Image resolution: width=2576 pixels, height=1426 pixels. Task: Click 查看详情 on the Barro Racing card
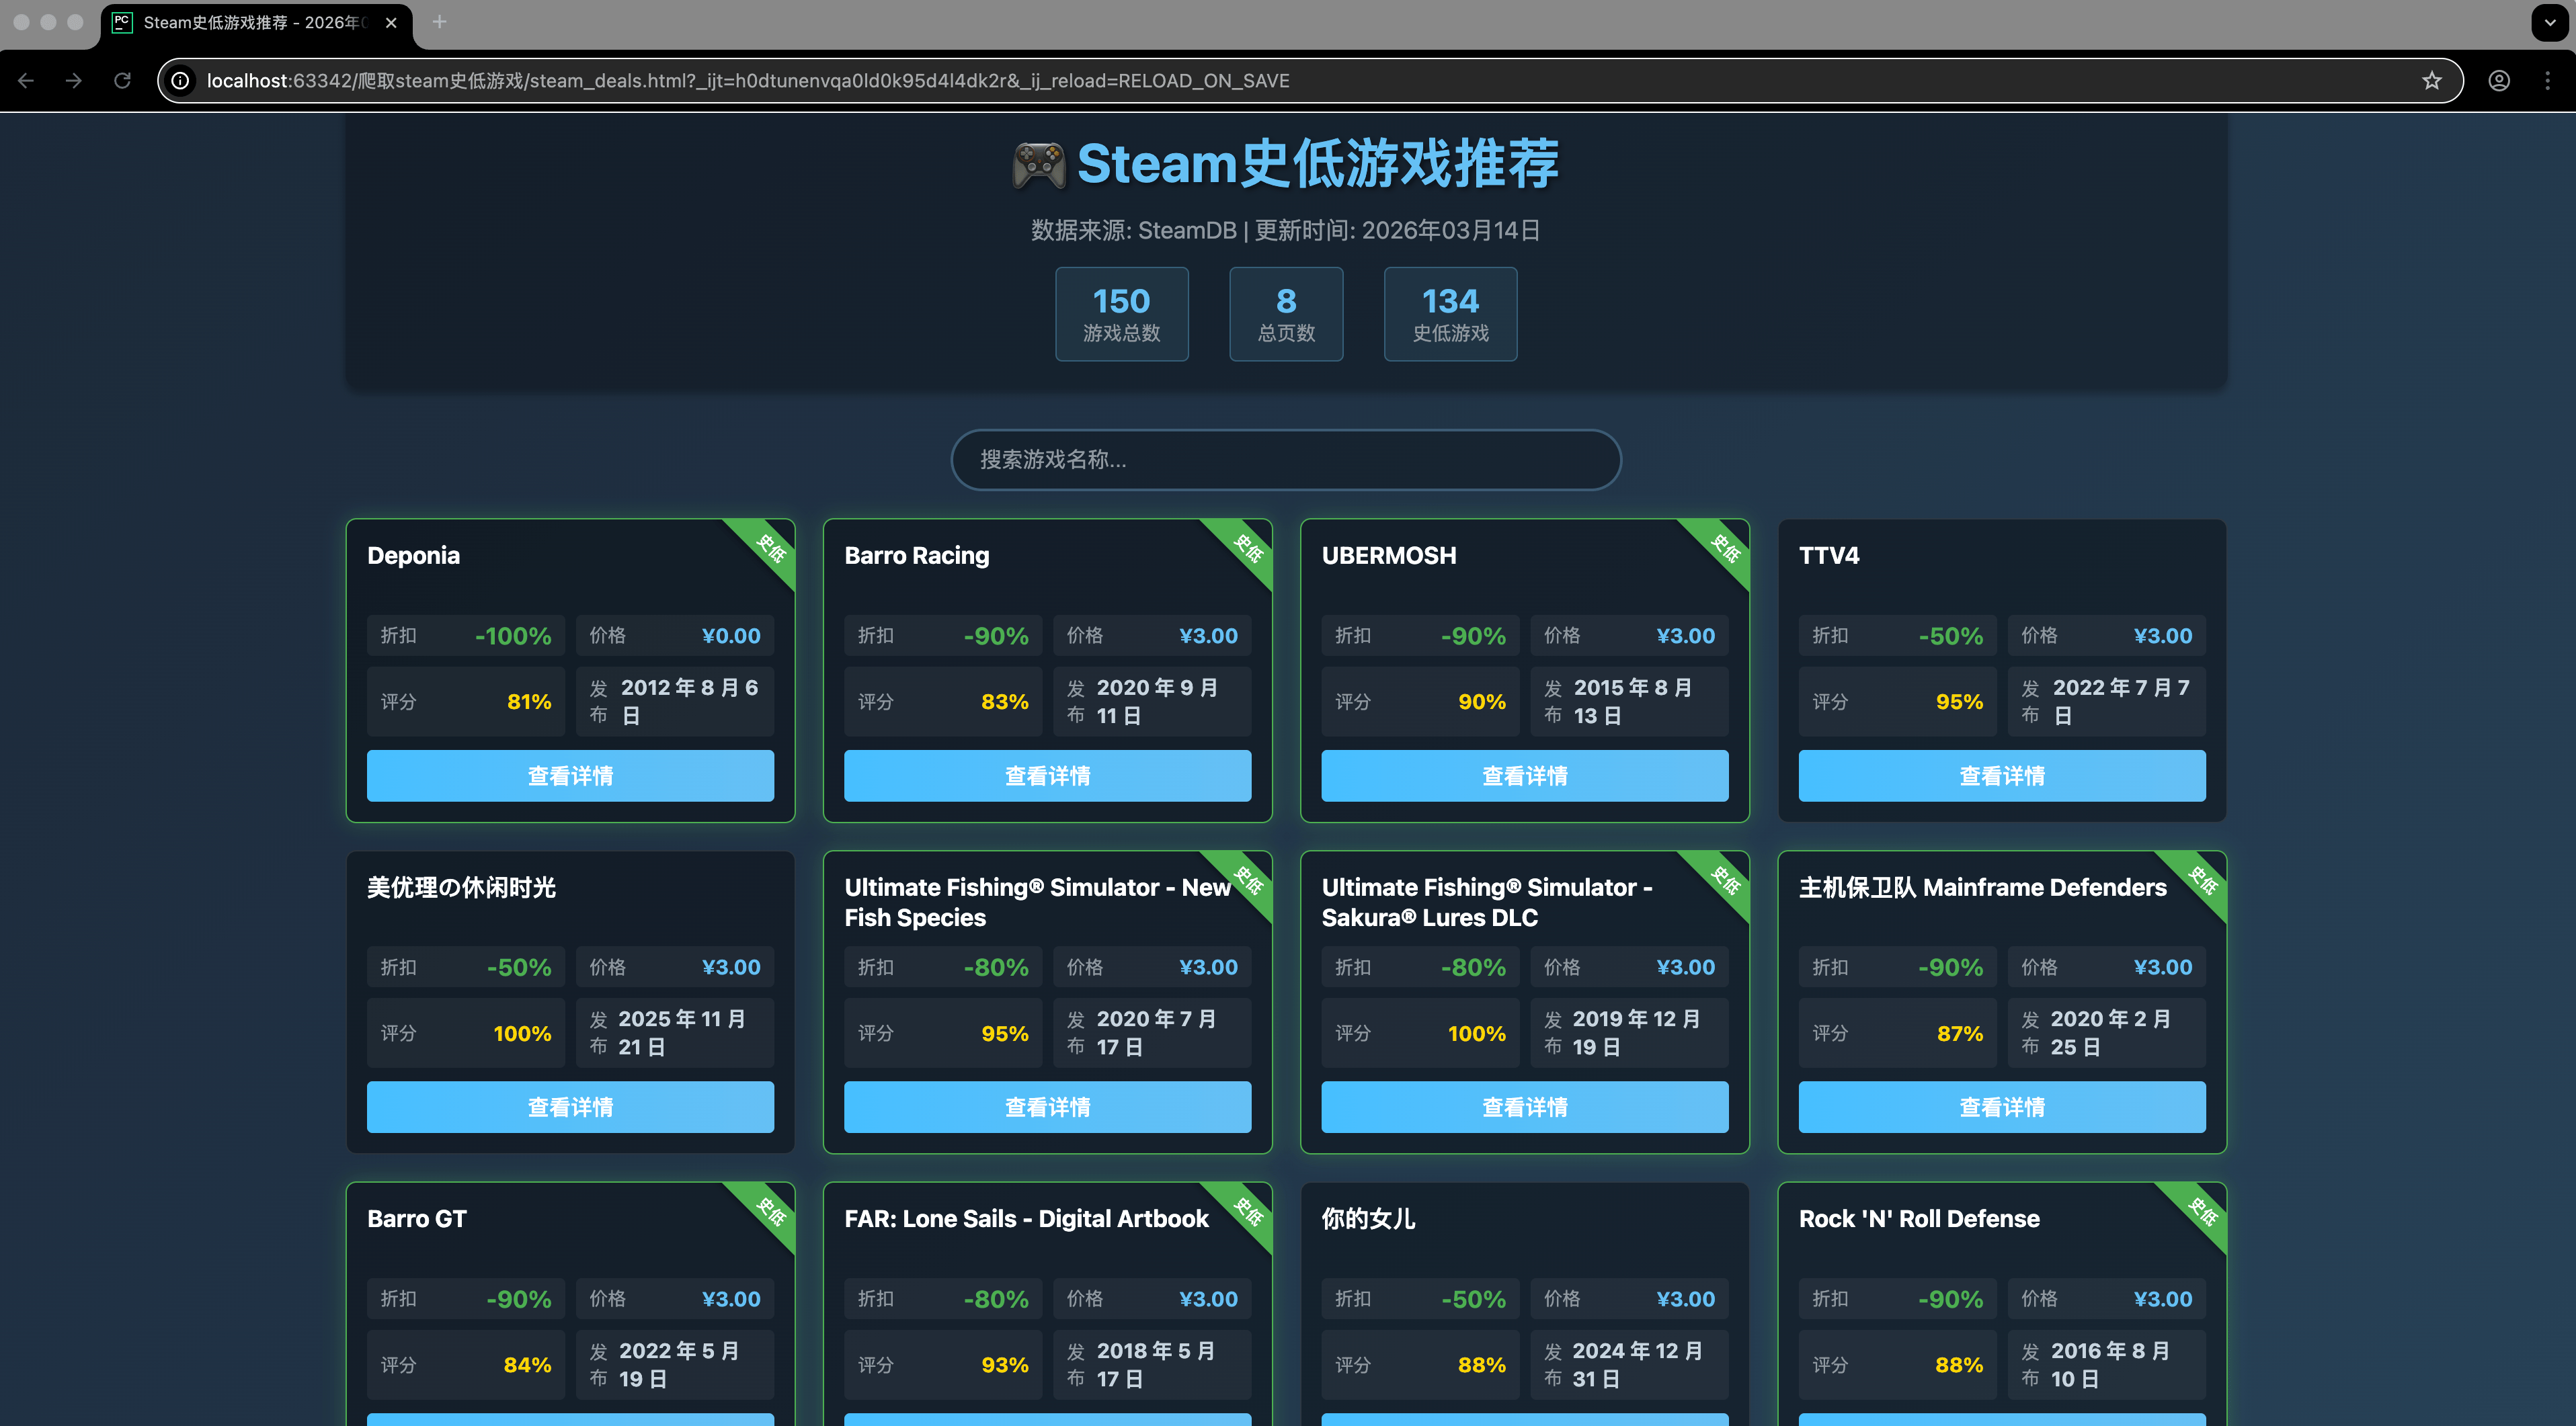click(x=1047, y=775)
